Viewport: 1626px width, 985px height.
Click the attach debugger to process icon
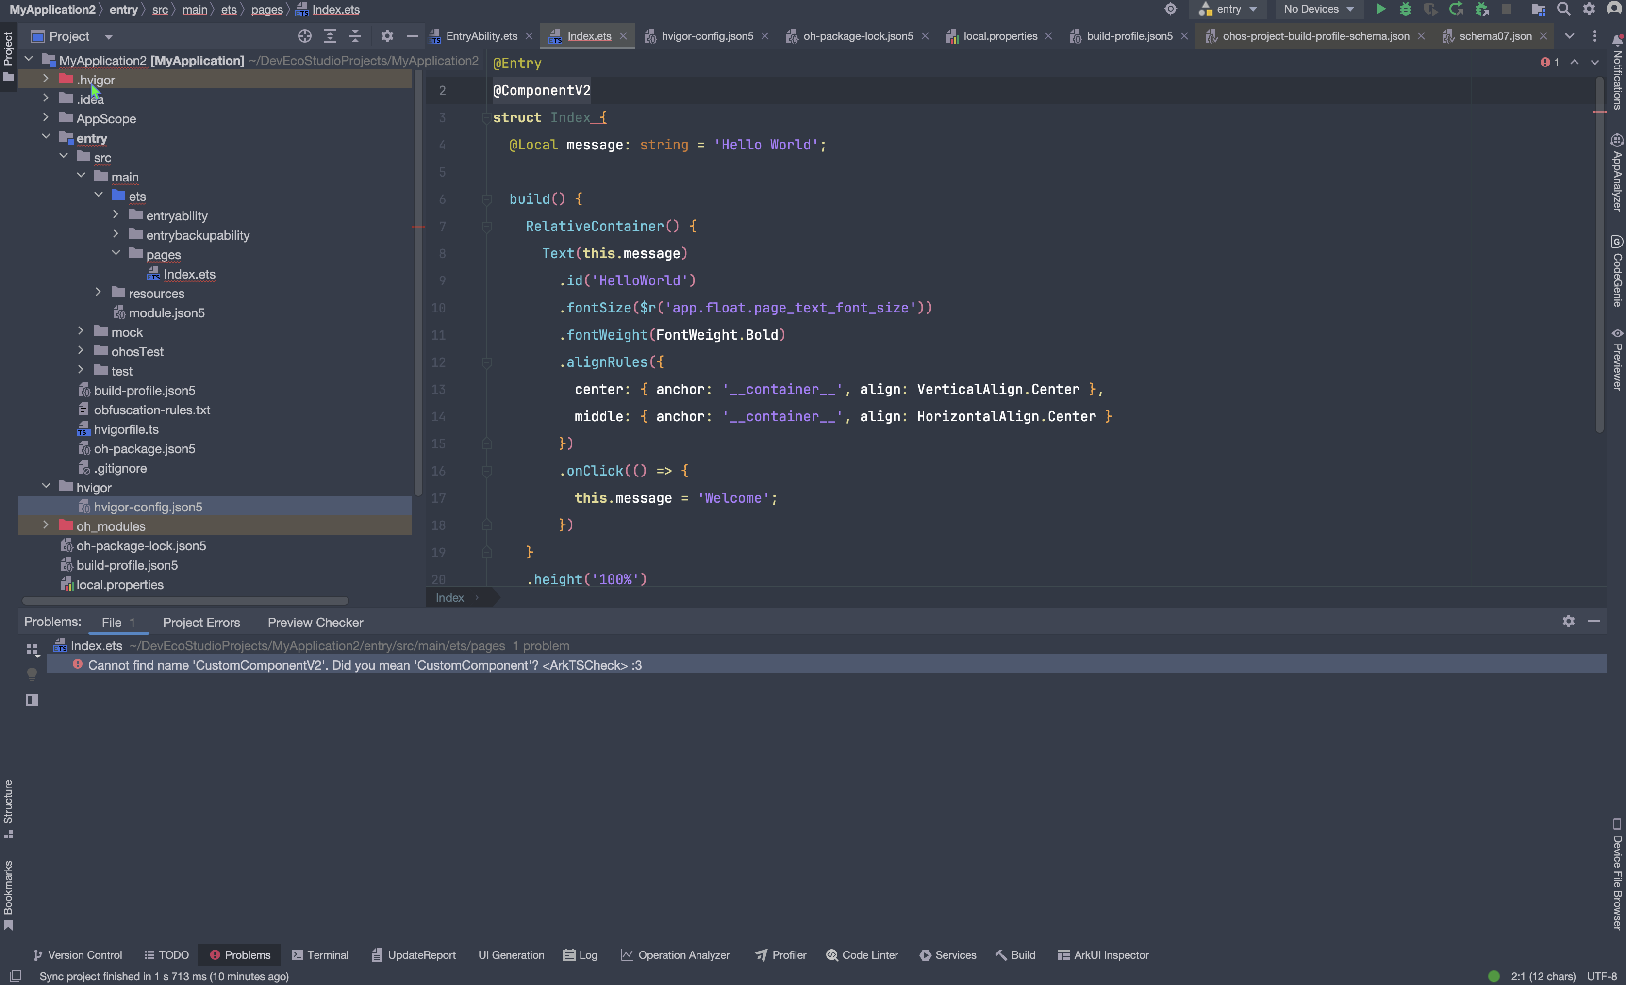pos(1482,9)
